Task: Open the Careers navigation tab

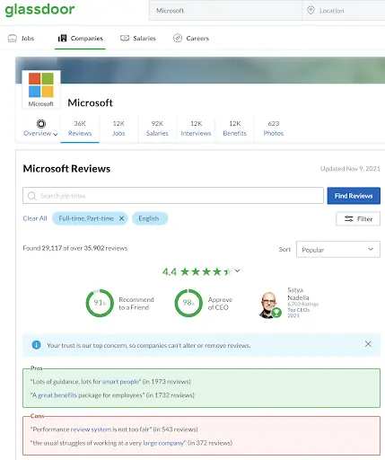Action: tap(191, 39)
